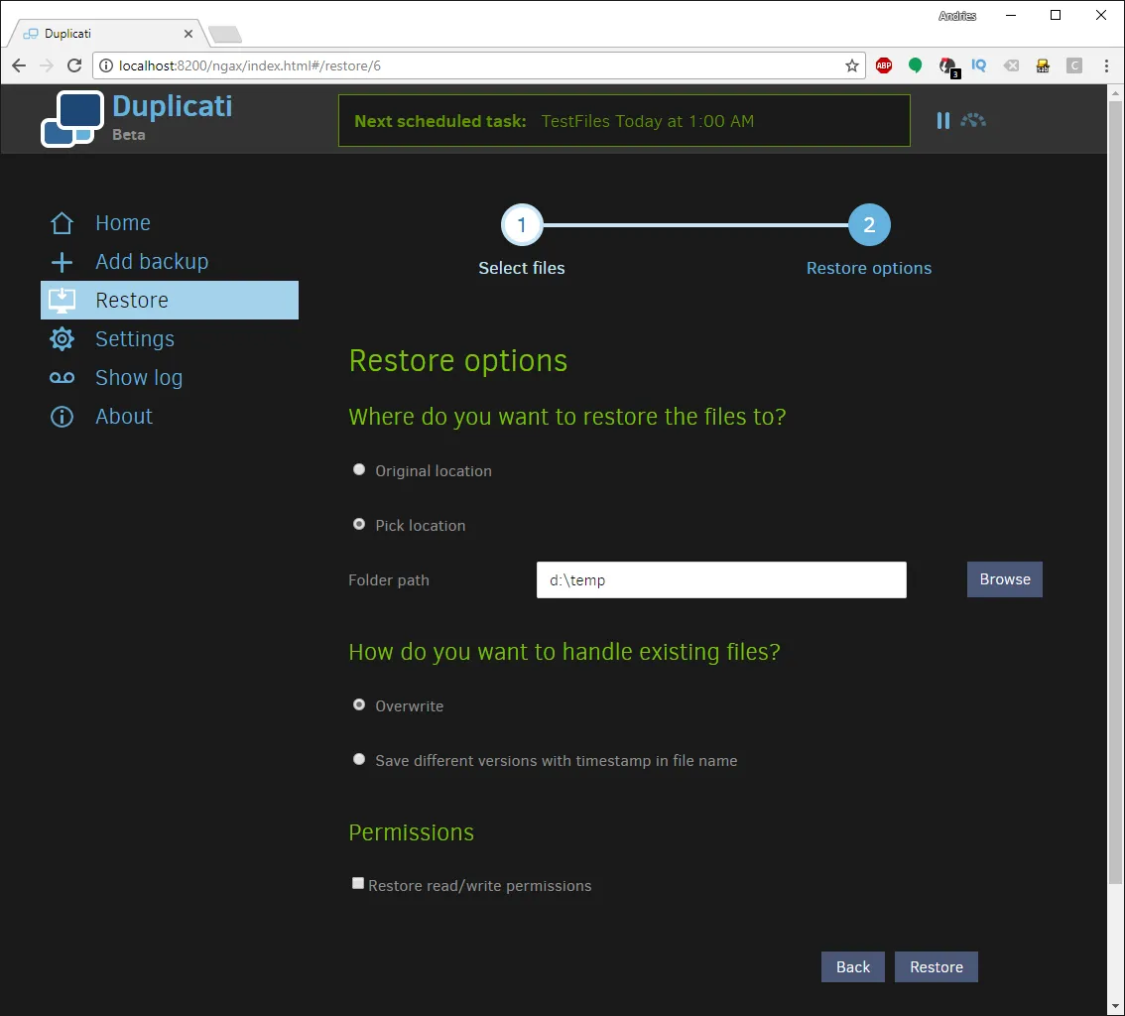Click the Andries profile name button
The image size is (1125, 1016).
957,16
